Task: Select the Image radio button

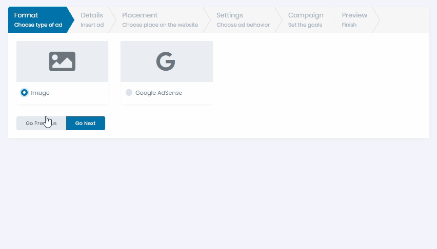Action: pyautogui.click(x=24, y=92)
